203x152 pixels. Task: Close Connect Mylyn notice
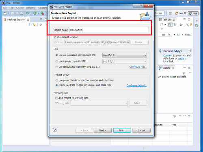coord(190,51)
